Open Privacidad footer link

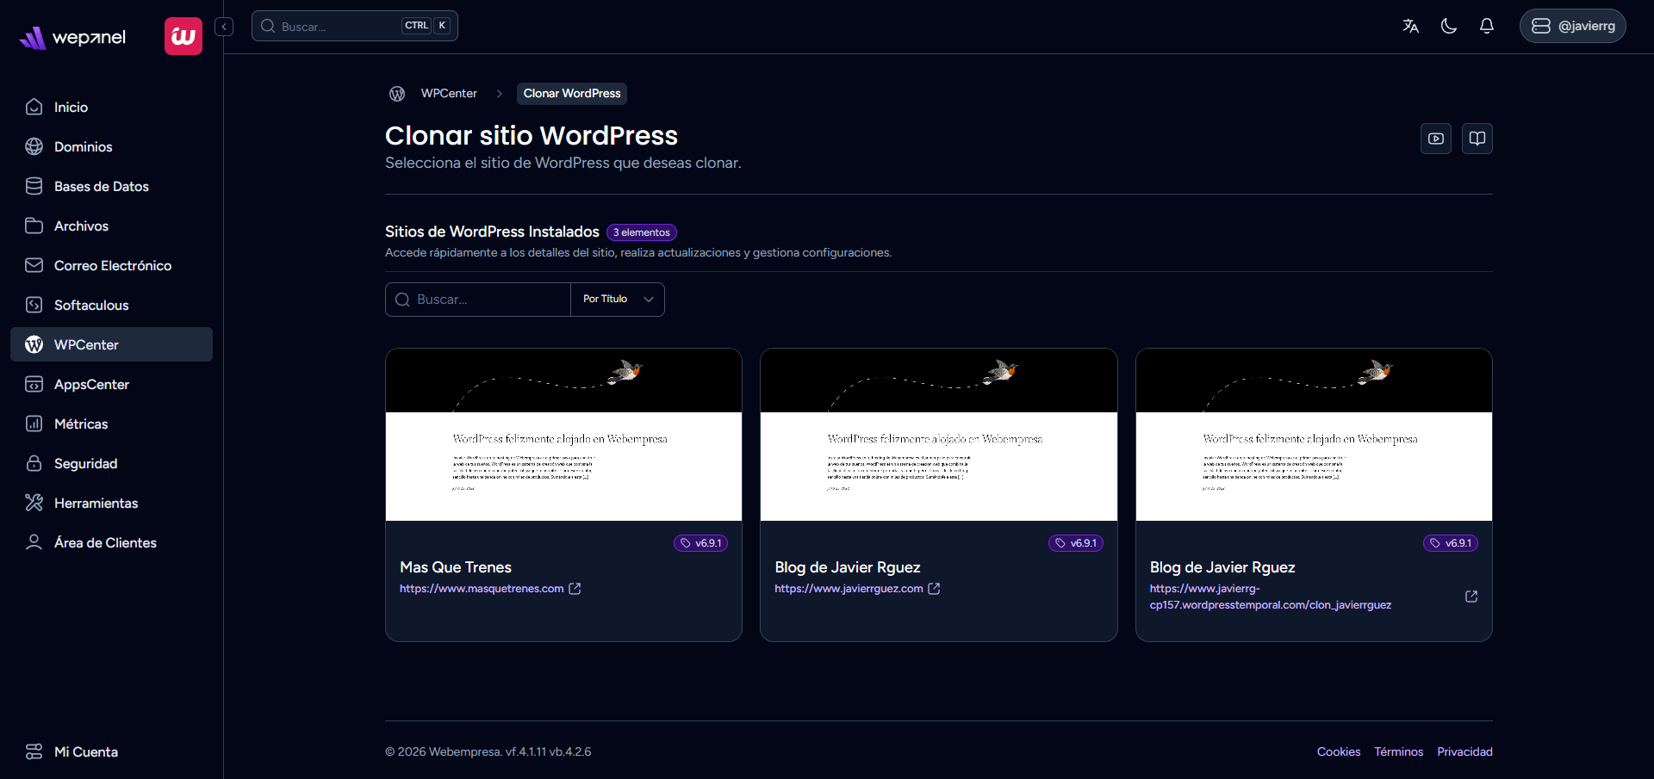pyautogui.click(x=1464, y=751)
